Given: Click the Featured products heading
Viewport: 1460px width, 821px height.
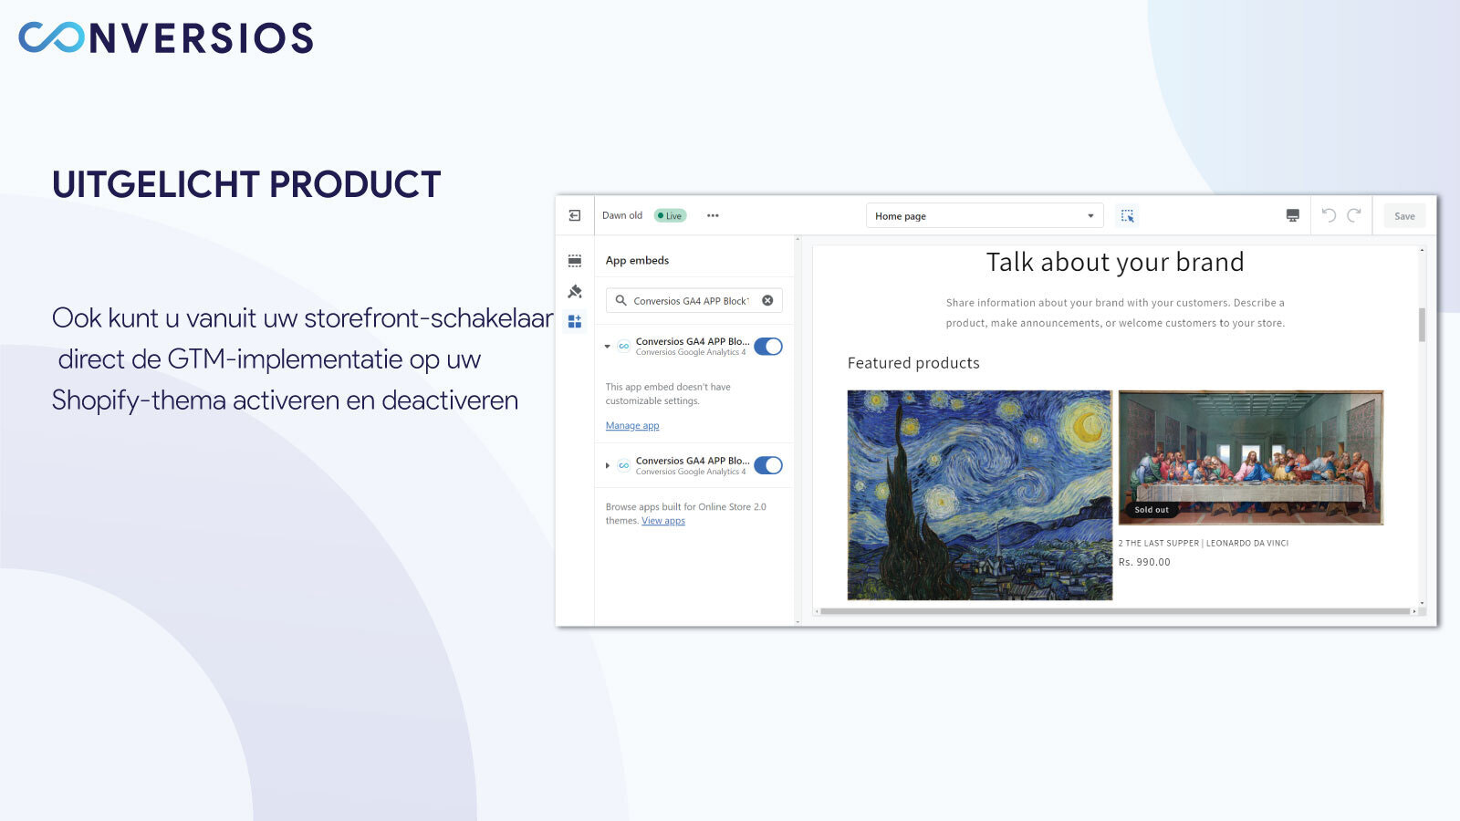Looking at the screenshot, I should (x=913, y=363).
